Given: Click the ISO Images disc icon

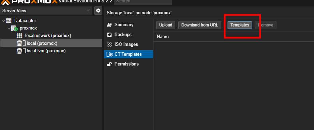Looking at the screenshot, I should [x=109, y=44].
